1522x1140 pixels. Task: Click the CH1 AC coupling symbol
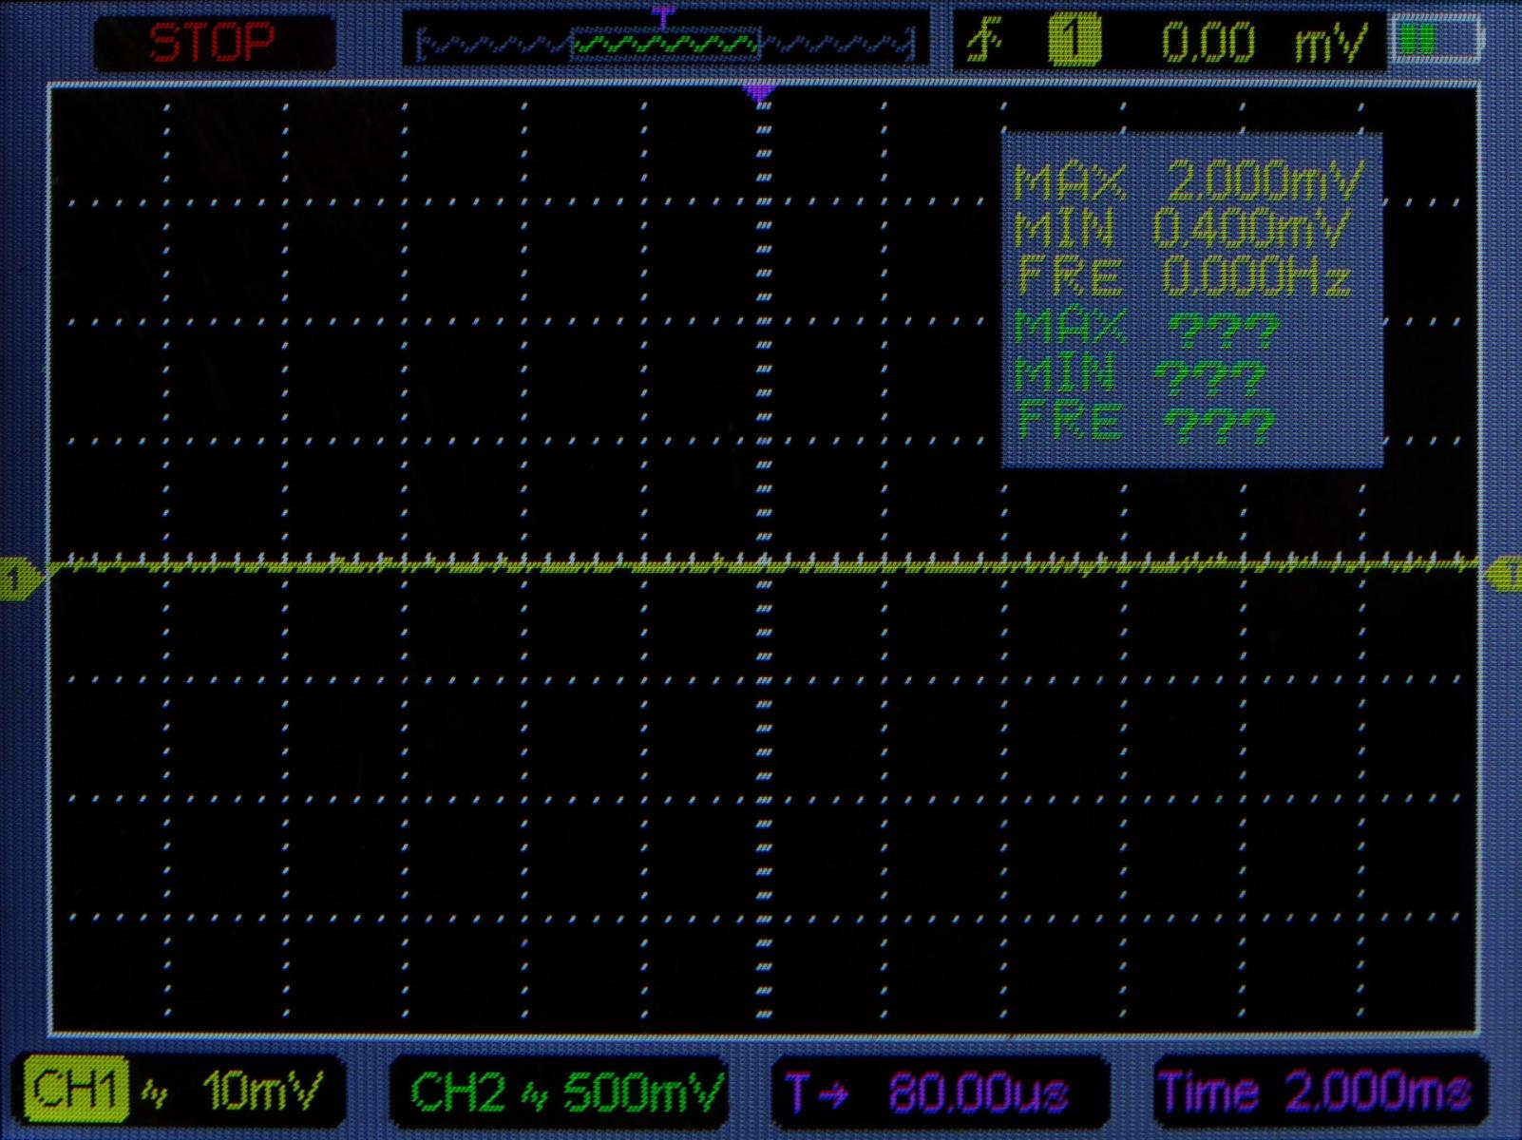click(x=155, y=1094)
